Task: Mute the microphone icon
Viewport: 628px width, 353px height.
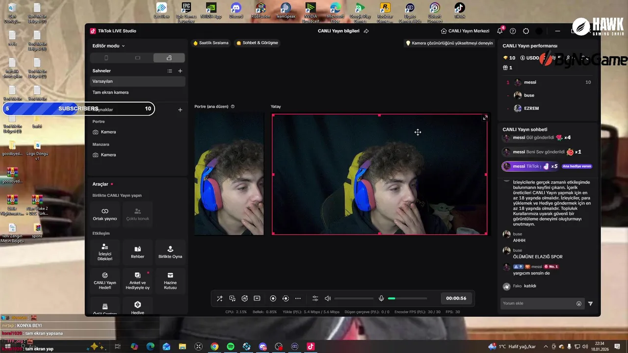Action: pos(381,298)
